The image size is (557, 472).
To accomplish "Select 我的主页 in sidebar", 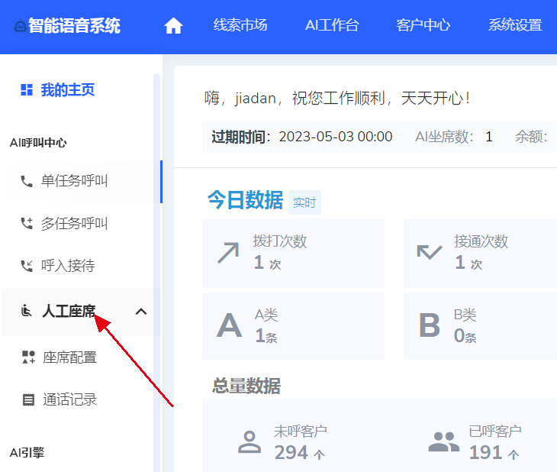I will 67,89.
